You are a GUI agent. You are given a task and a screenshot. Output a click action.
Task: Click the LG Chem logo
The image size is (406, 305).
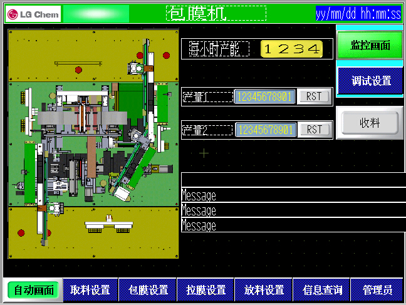click(x=33, y=14)
